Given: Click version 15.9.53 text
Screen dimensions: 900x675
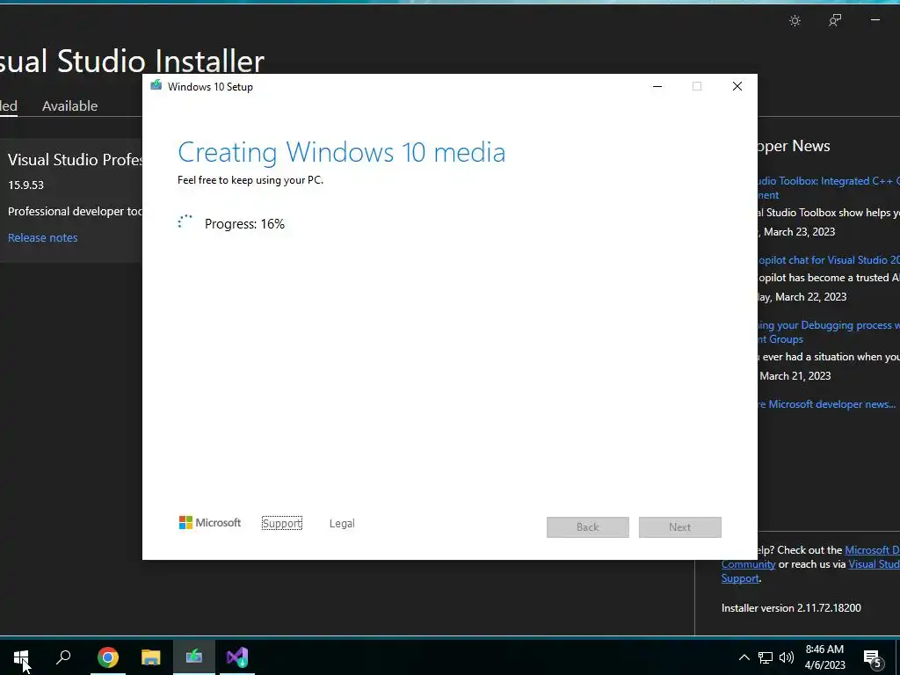Looking at the screenshot, I should click(25, 185).
